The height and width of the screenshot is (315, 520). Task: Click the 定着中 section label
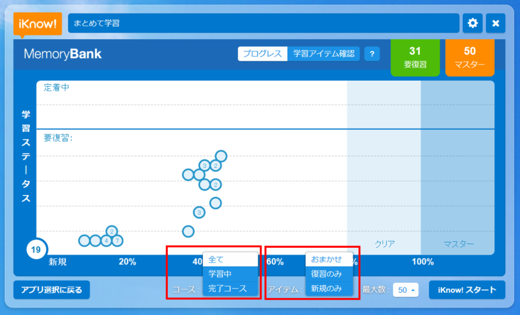click(x=56, y=88)
